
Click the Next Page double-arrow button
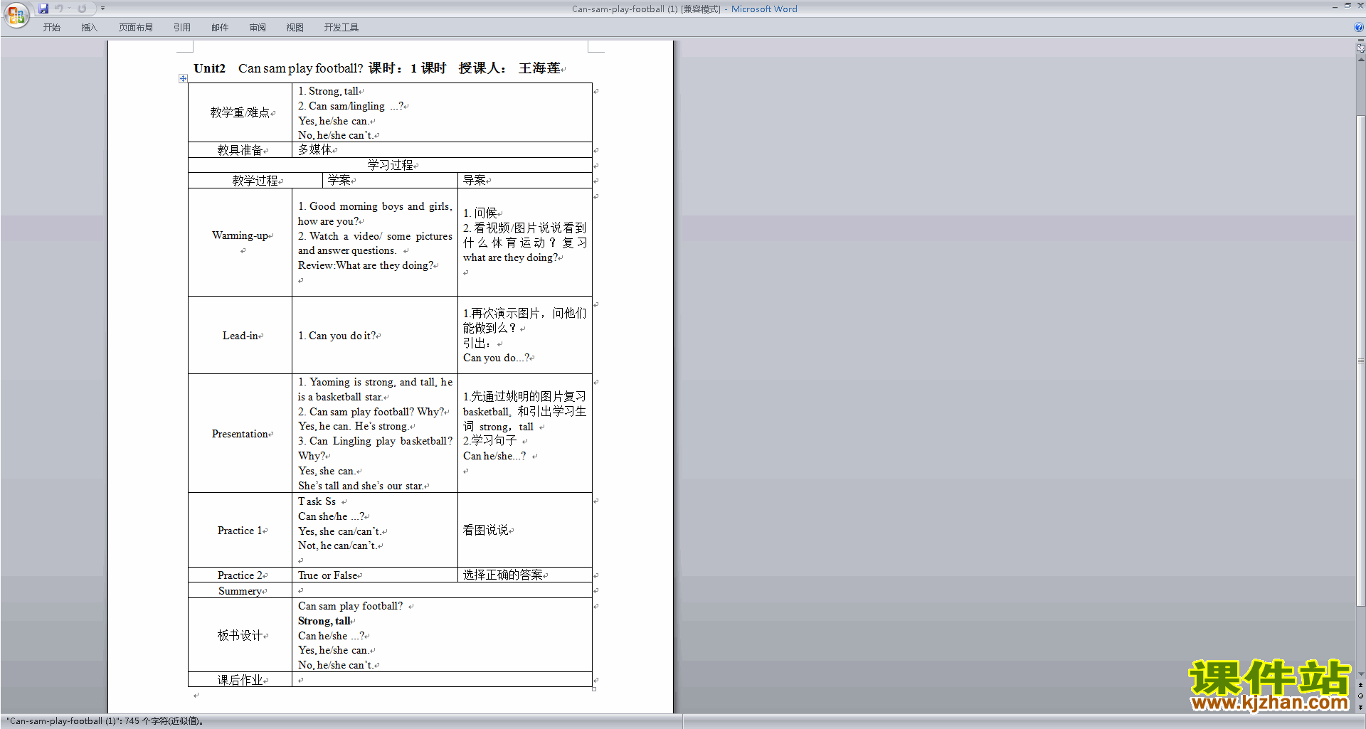[x=1360, y=707]
